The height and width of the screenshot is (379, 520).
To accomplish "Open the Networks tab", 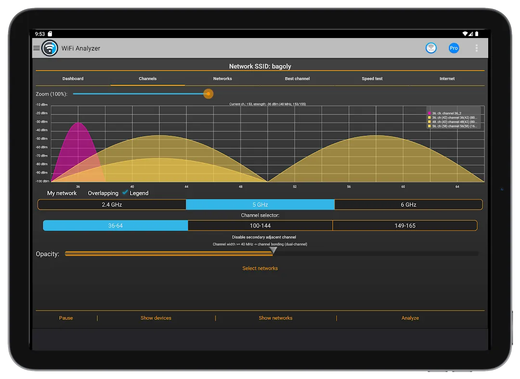I will coord(222,78).
